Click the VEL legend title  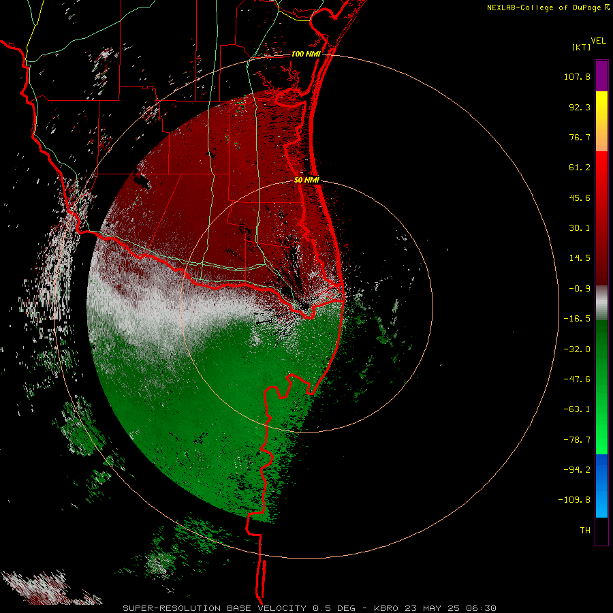pos(598,41)
